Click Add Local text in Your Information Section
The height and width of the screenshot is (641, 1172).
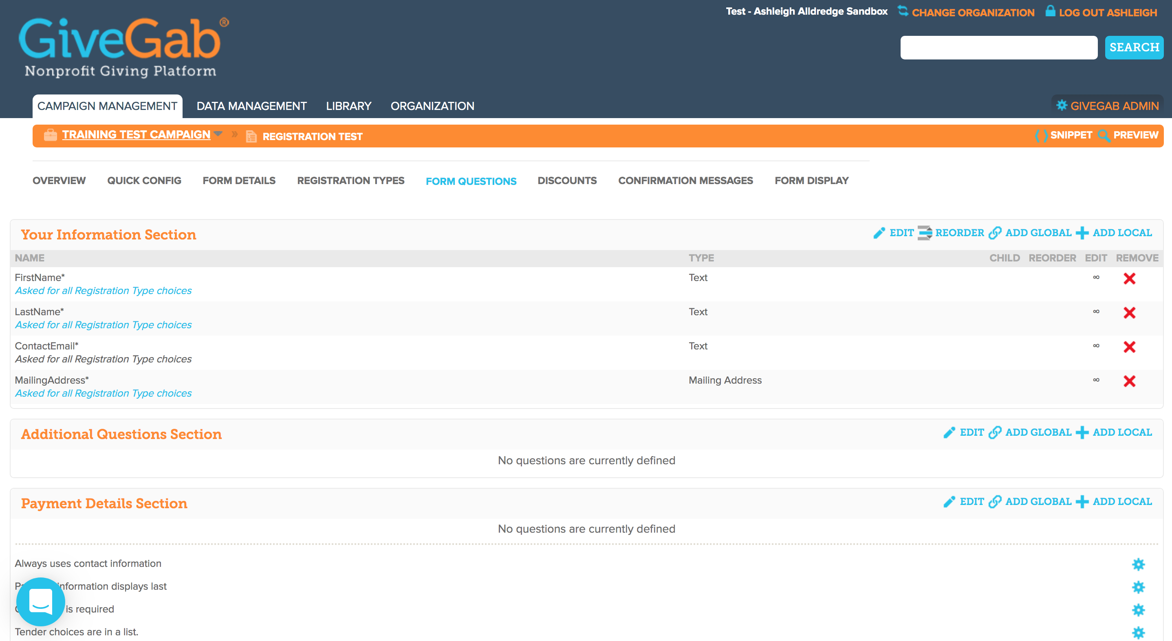pos(1122,233)
